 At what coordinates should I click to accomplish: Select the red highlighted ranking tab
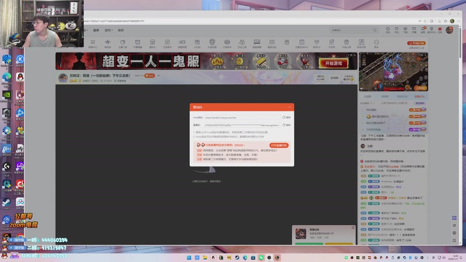click(419, 97)
